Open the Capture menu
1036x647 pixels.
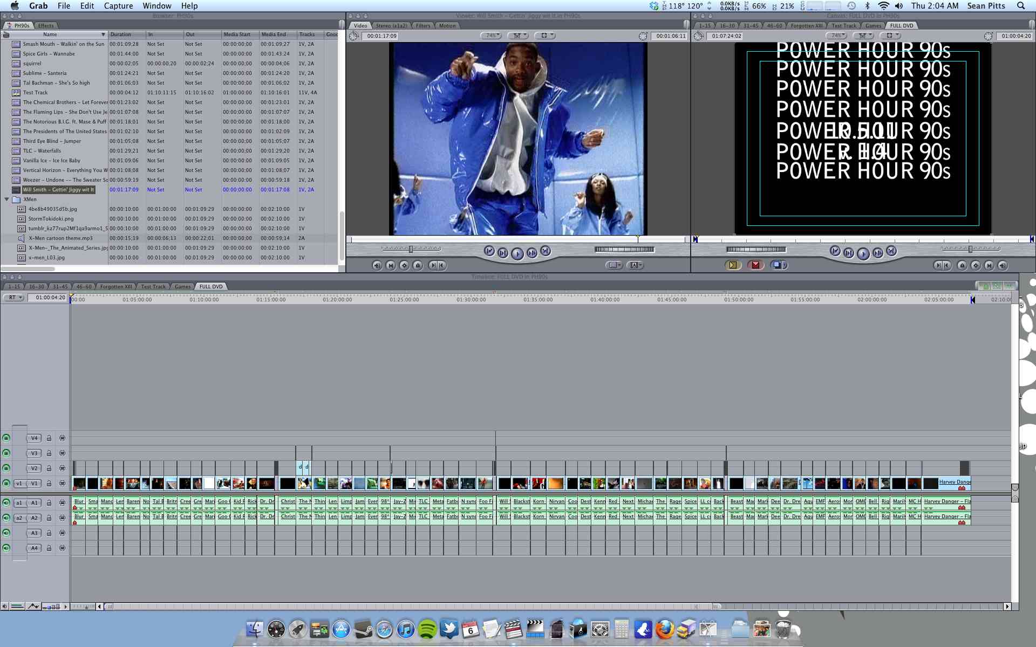coord(118,6)
